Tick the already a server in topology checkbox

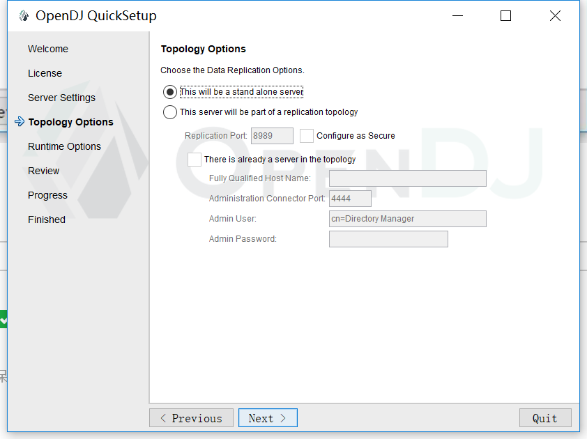[x=195, y=160]
